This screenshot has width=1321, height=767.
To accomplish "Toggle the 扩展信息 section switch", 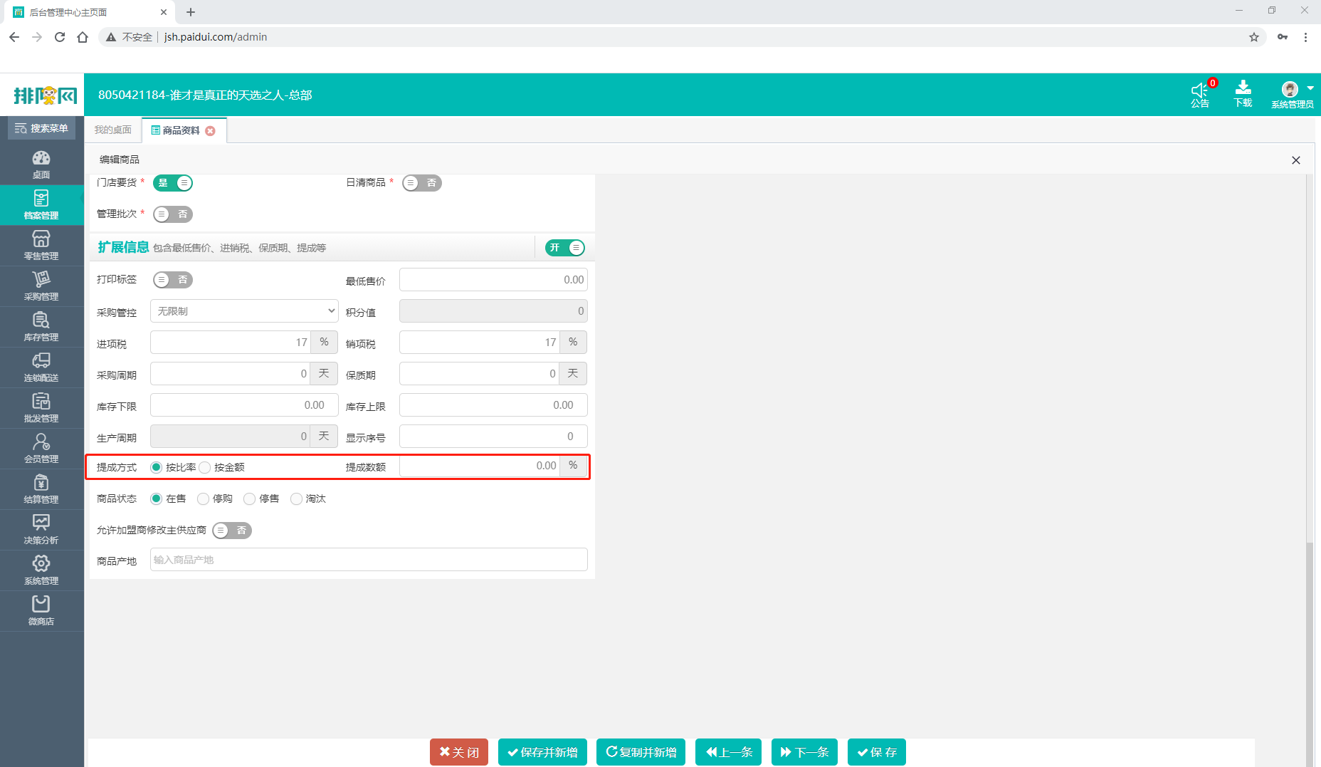I will coord(565,248).
